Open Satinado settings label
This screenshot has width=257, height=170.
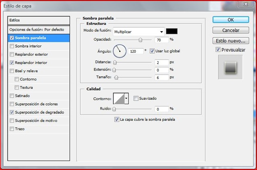22,96
